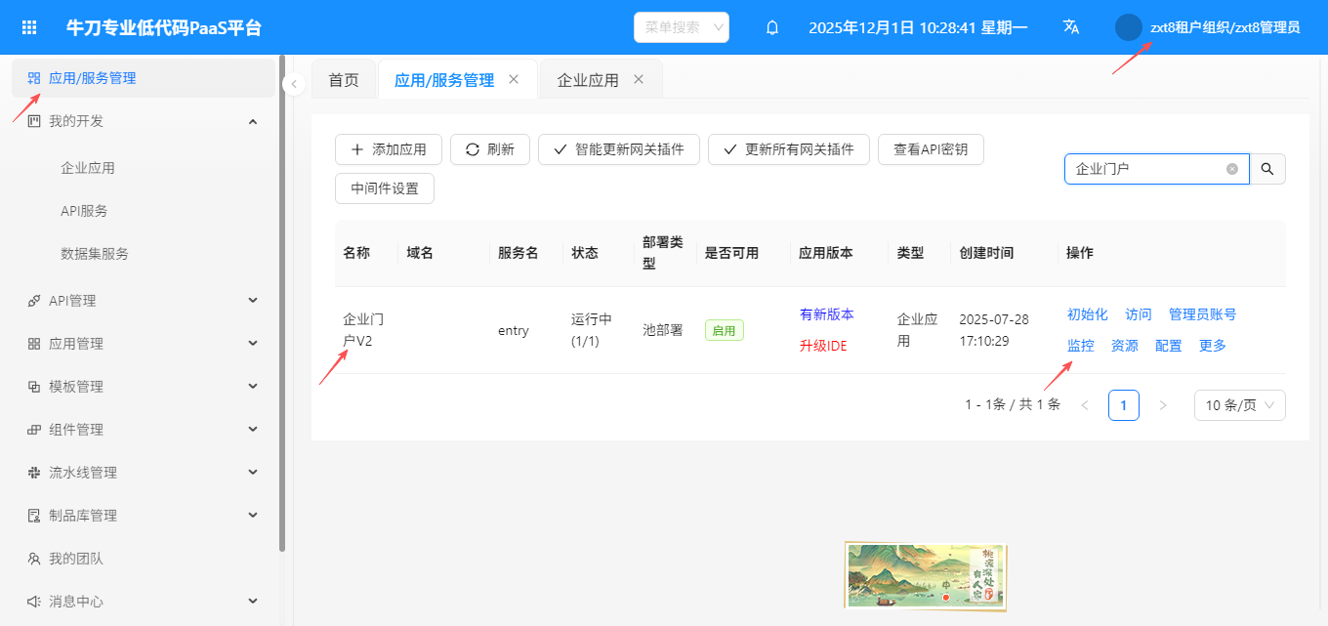Expand the API管理 sidebar menu
The height and width of the screenshot is (626, 1328).
point(253,301)
